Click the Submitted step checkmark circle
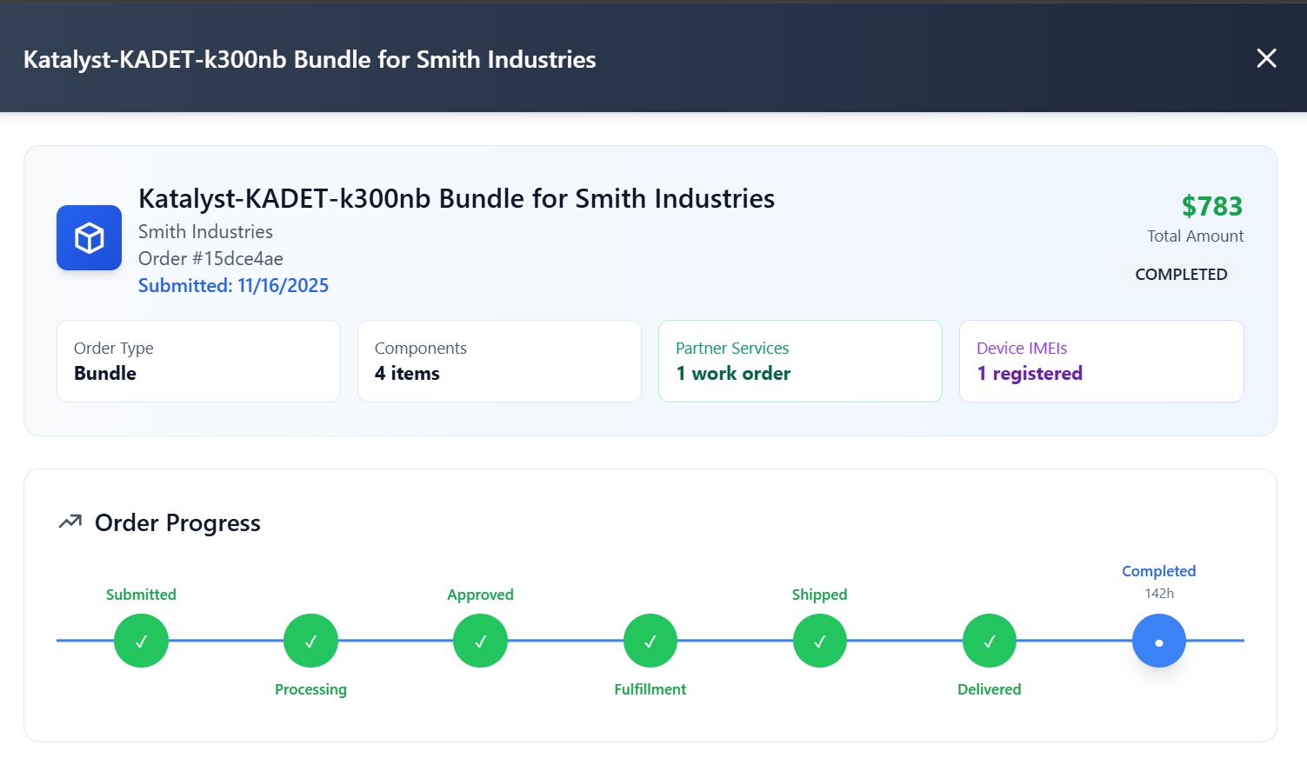Screen dimensions: 1307x771 point(141,641)
